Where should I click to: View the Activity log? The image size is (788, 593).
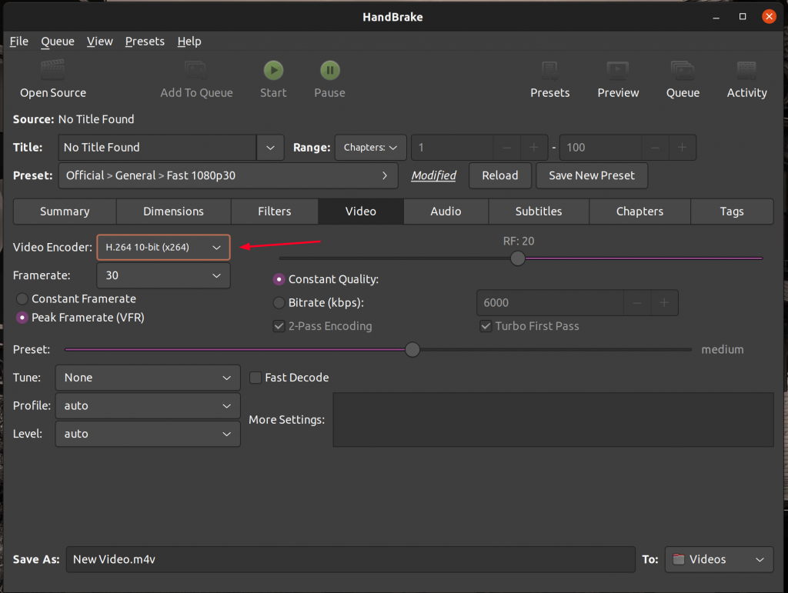[746, 77]
